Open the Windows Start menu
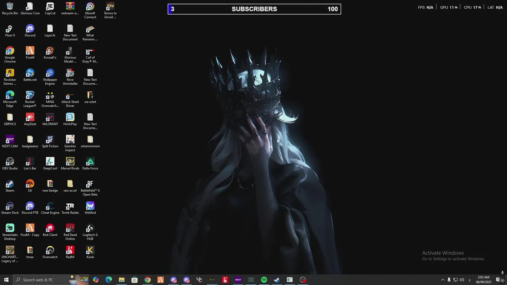Screen dimensions: 507x285 click(6, 280)
